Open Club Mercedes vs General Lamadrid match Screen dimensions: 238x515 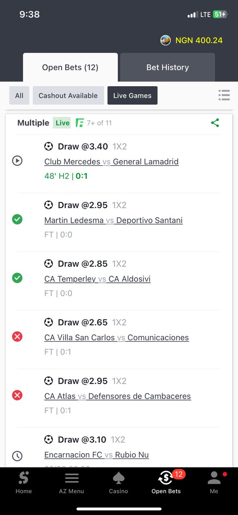coord(111,162)
